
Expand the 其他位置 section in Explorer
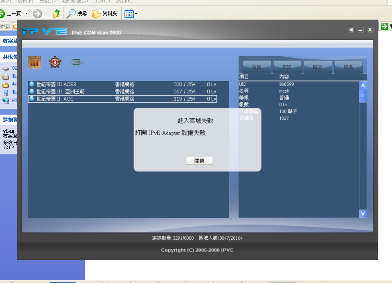(10, 57)
